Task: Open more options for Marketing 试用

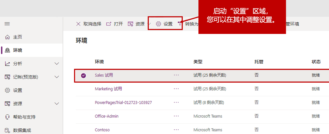Action: coord(176,89)
